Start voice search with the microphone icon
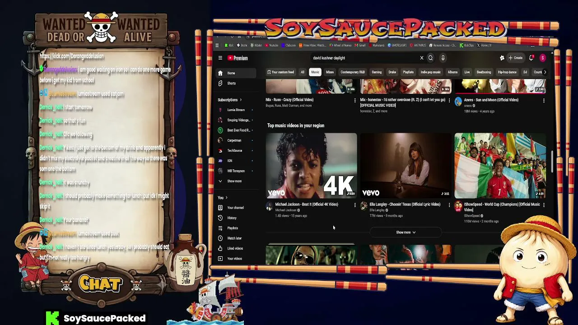This screenshot has width=578, height=325. click(443, 58)
